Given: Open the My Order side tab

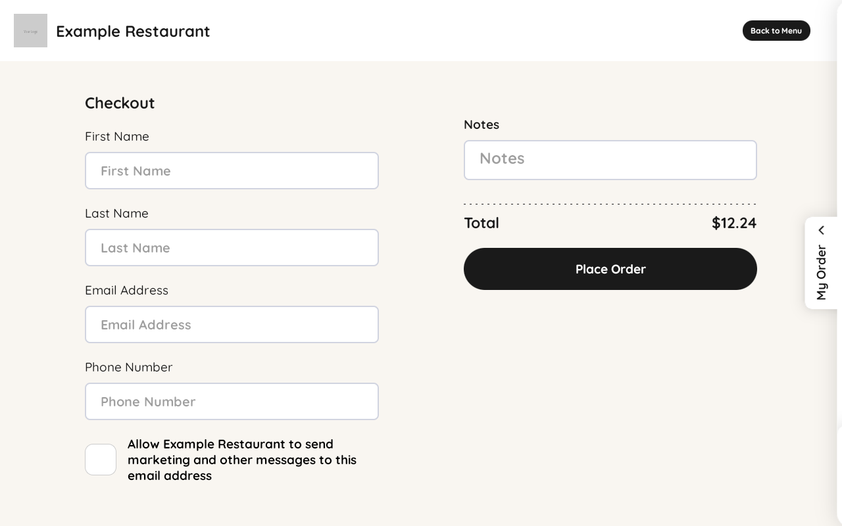Looking at the screenshot, I should 821,263.
